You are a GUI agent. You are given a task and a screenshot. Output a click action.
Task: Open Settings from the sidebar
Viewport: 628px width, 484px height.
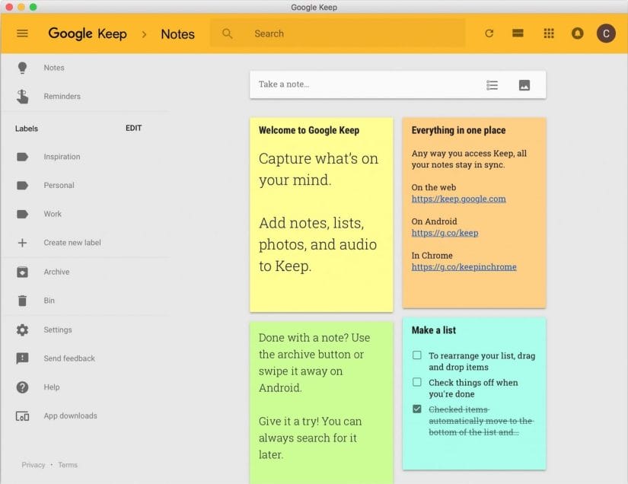pos(56,330)
